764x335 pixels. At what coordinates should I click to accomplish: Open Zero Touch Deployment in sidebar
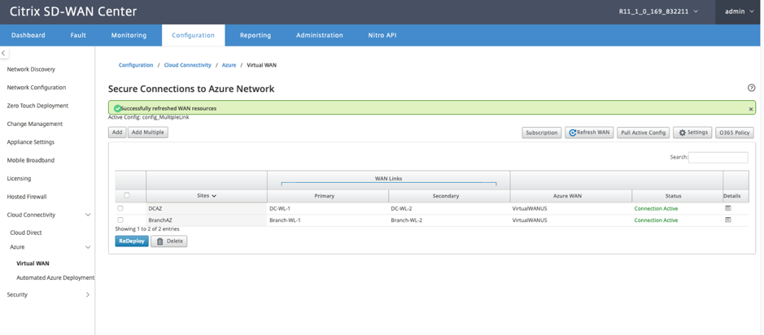37,106
